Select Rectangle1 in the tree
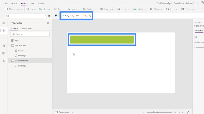This screenshot has height=114, width=204. point(23,55)
